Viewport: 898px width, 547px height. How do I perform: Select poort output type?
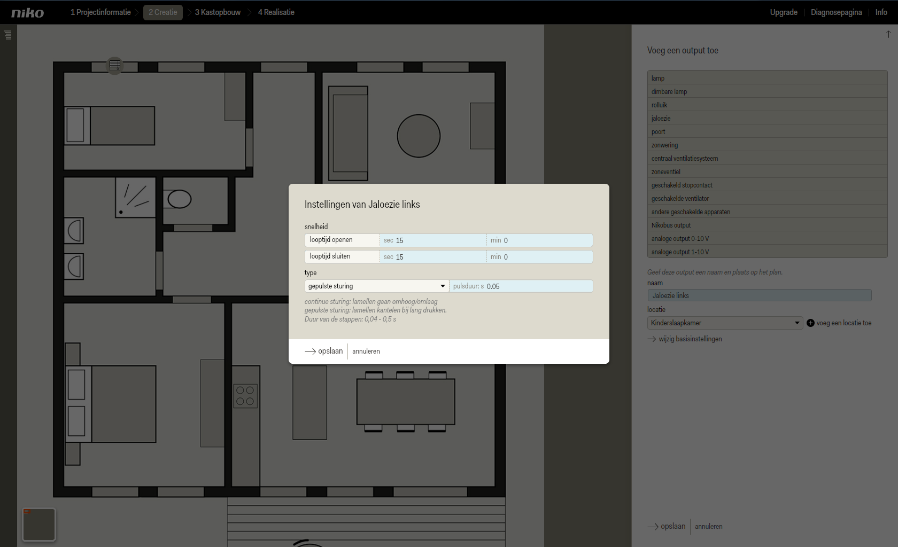[767, 131]
